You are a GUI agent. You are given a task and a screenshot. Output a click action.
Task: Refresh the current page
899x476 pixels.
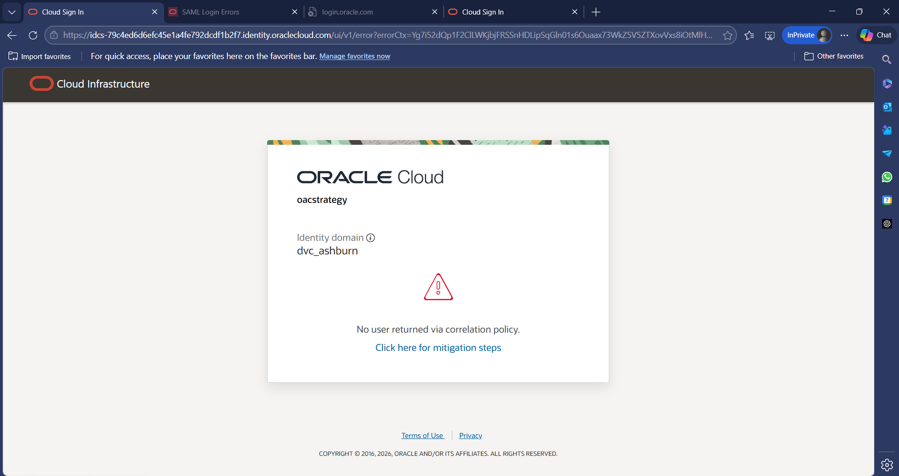[x=33, y=35]
